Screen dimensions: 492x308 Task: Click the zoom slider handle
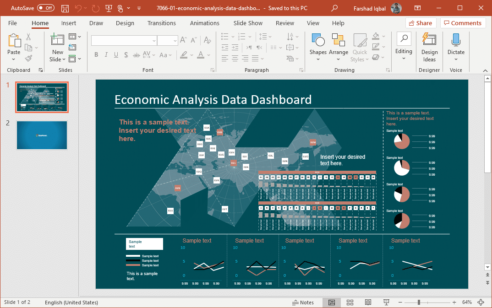pos(419,303)
